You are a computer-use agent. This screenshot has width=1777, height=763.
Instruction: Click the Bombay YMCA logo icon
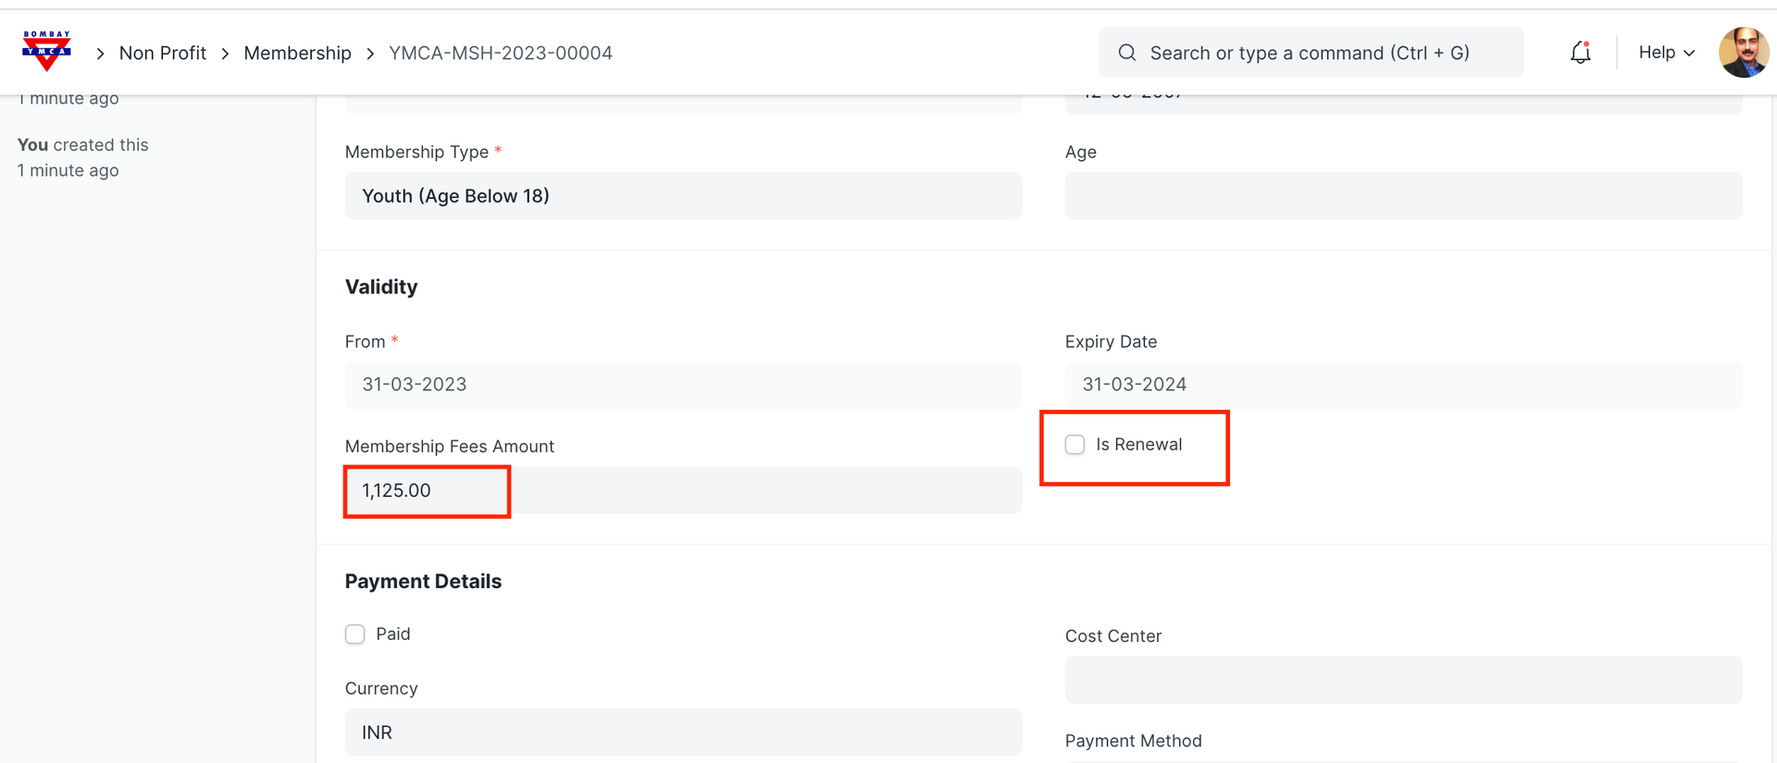(46, 52)
